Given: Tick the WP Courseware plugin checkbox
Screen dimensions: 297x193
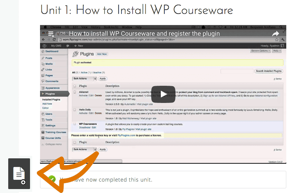Looking at the screenshot, I should click(x=75, y=124).
